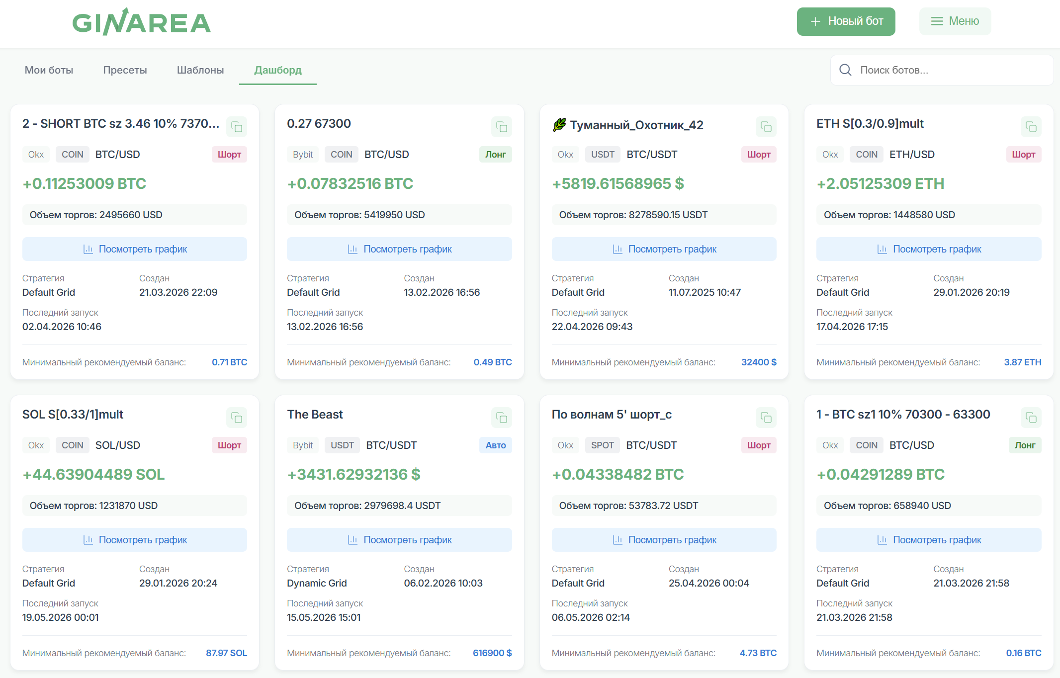Copy The Beast bot using its icon
Image resolution: width=1060 pixels, height=678 pixels.
(501, 418)
